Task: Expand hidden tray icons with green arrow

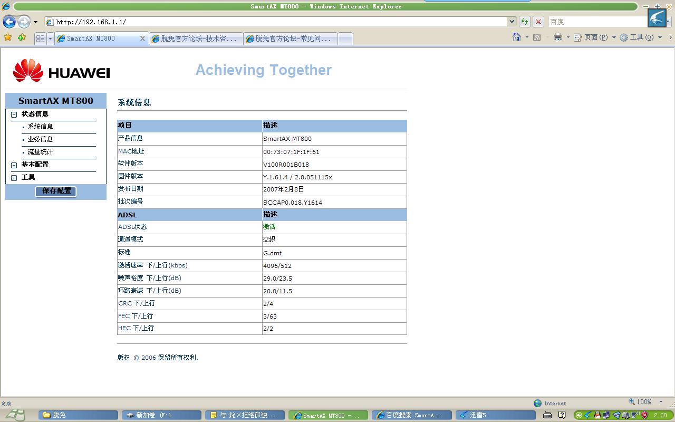Action: [x=579, y=415]
